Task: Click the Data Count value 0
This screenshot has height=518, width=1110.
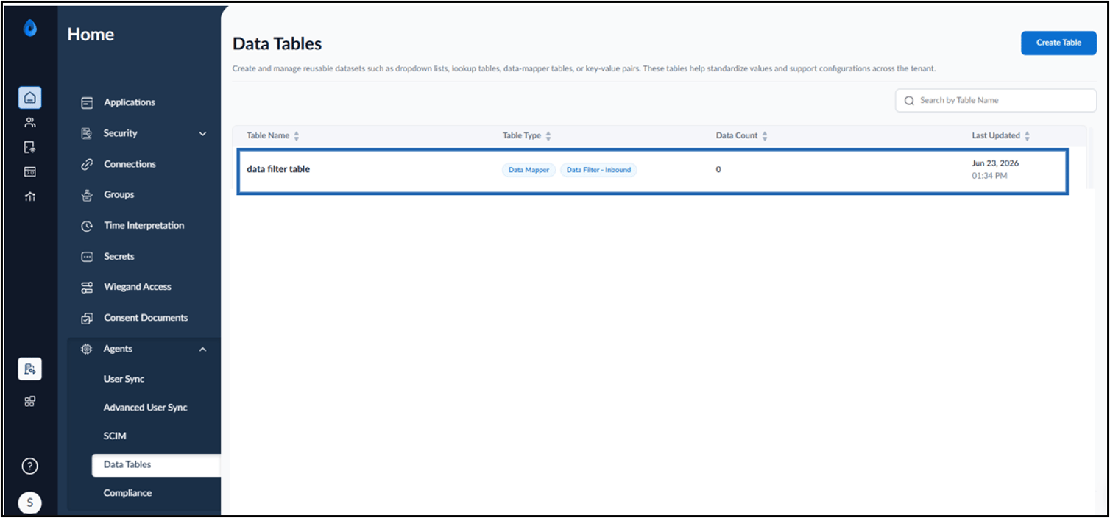Action: (x=718, y=170)
